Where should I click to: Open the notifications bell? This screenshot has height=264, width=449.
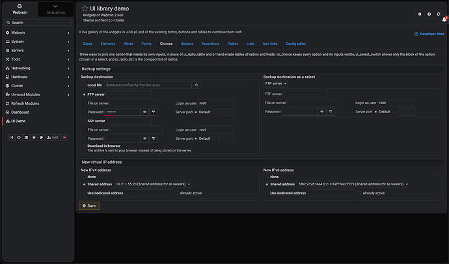tap(444, 20)
